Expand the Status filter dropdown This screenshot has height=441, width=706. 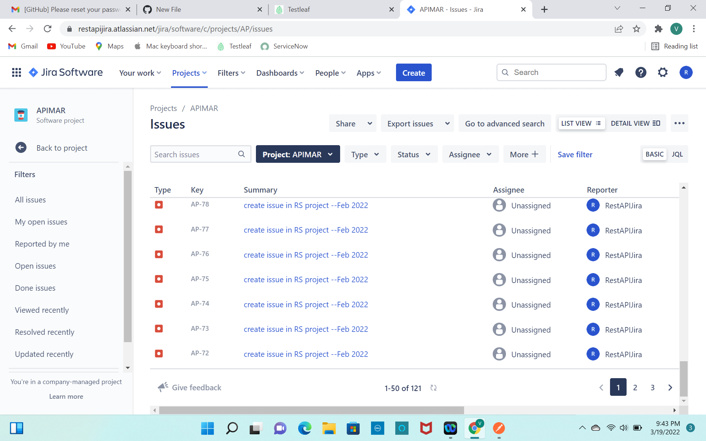414,154
